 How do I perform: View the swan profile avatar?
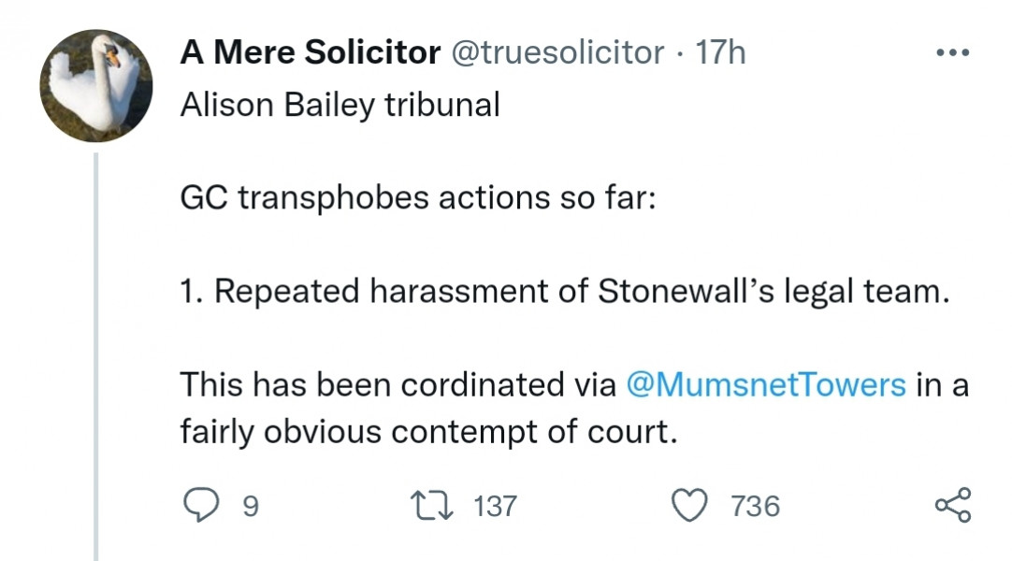tap(94, 84)
